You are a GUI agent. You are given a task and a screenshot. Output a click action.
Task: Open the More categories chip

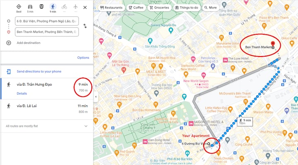coord(210,7)
